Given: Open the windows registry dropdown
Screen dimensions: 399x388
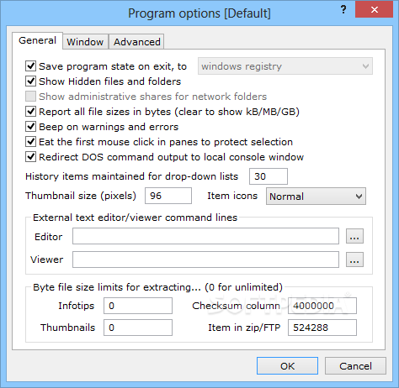Looking at the screenshot, I should pos(285,66).
